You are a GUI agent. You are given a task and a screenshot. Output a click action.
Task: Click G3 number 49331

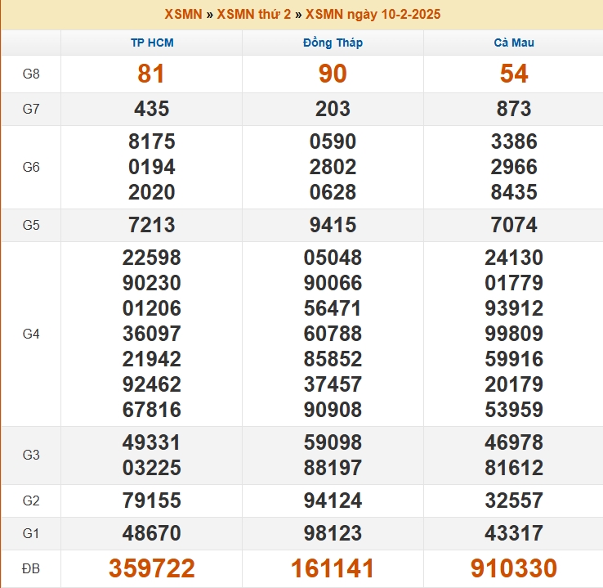click(x=151, y=442)
